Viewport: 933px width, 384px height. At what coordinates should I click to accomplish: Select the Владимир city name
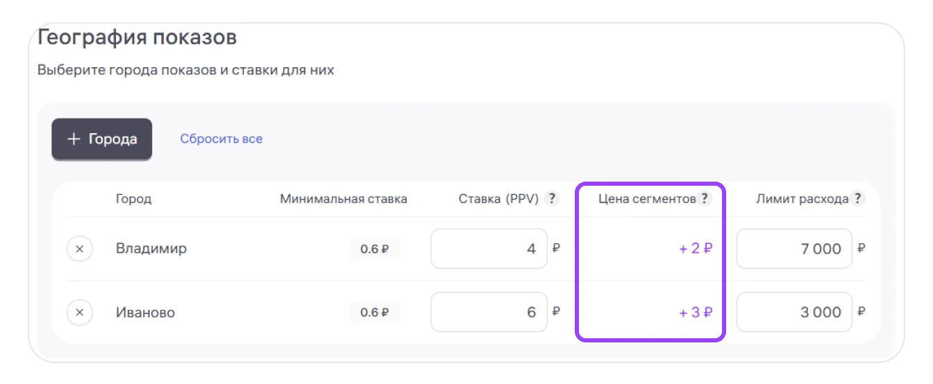[x=151, y=249]
